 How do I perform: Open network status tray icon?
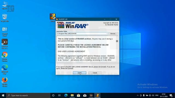pos(150,96)
